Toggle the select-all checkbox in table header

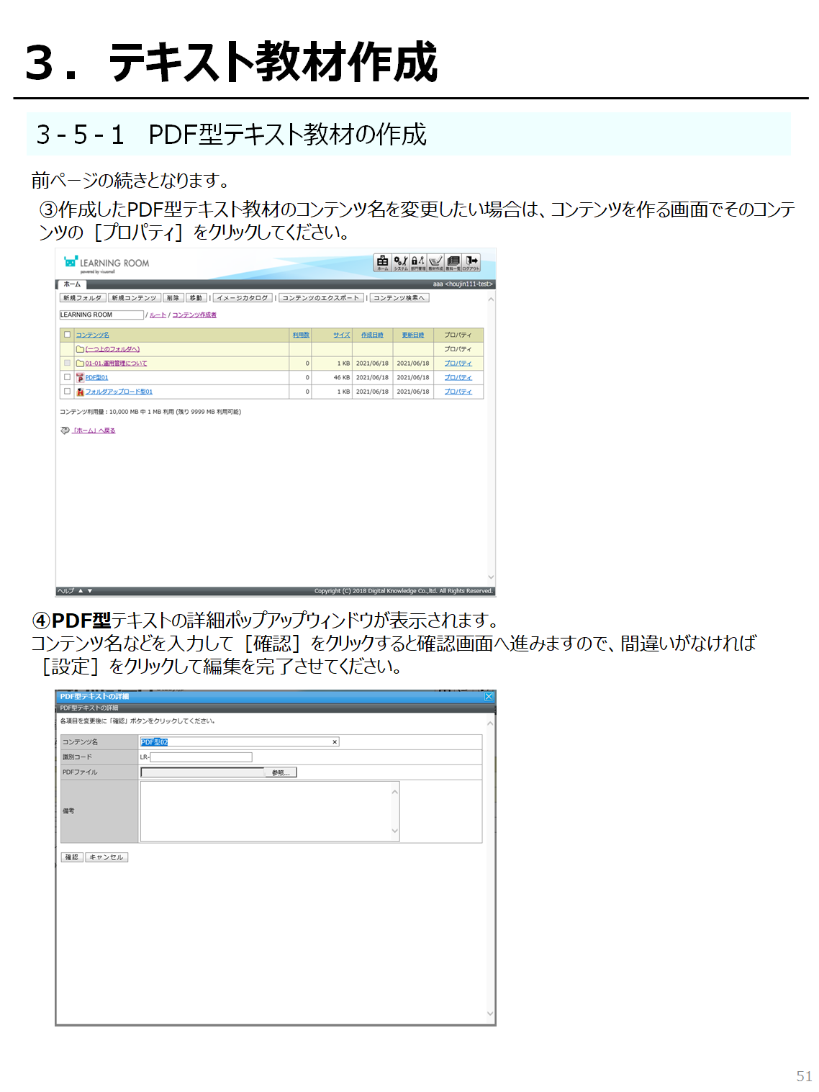pos(68,335)
